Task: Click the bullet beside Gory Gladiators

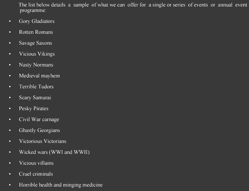Action: 10,21
